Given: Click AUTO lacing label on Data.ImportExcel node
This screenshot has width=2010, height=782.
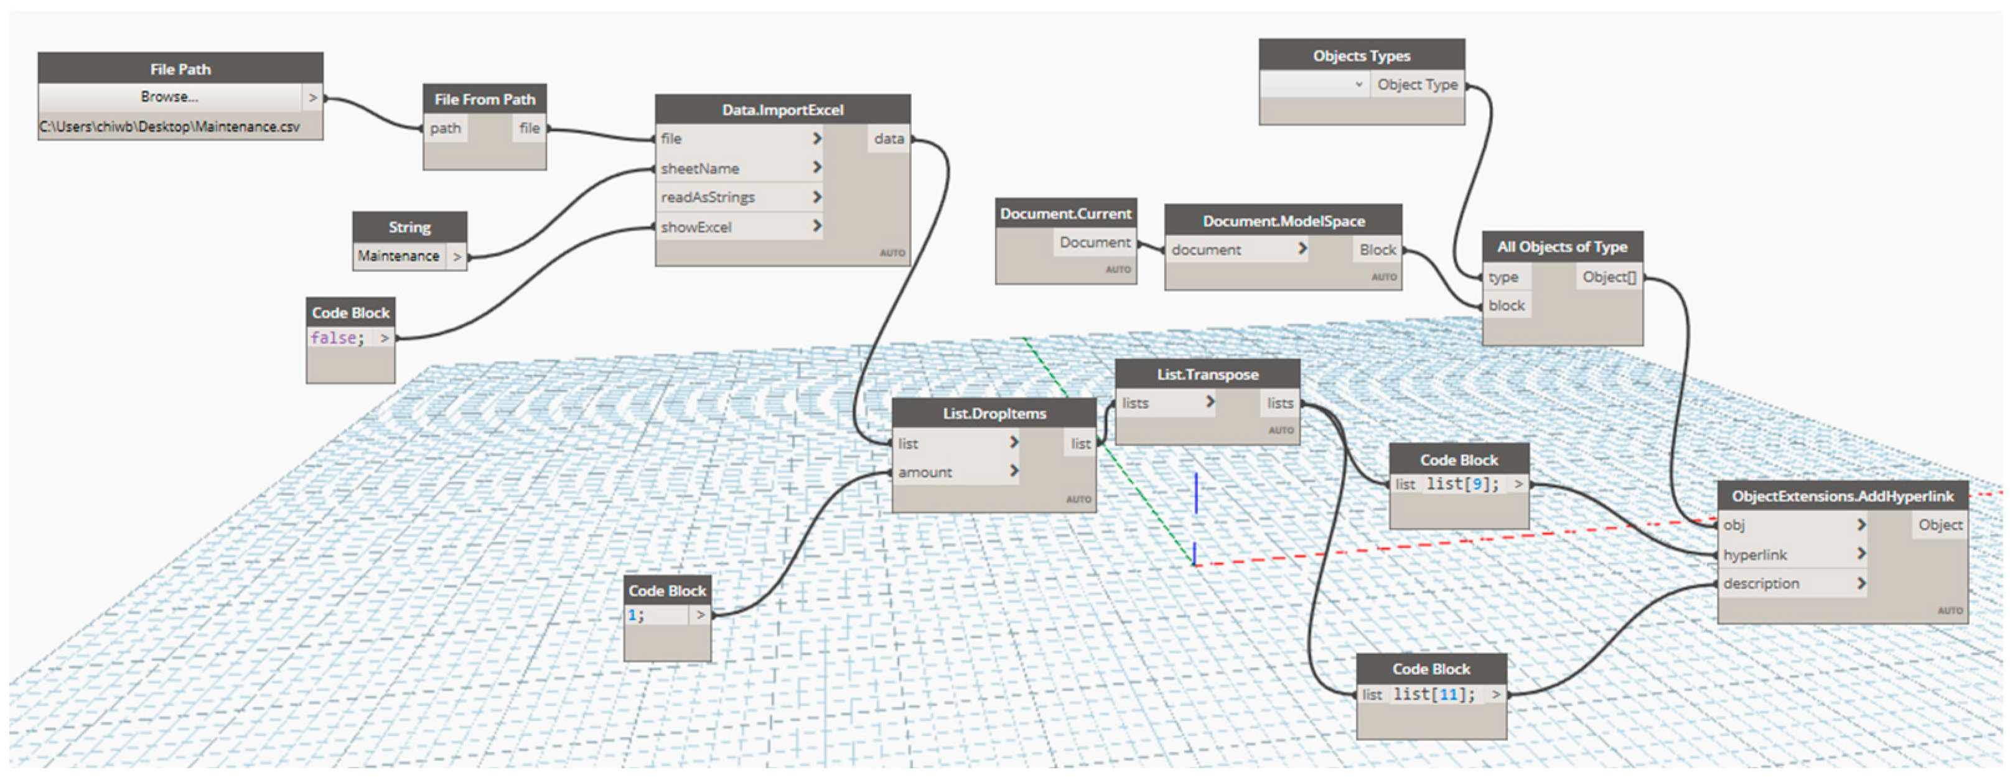Looking at the screenshot, I should (x=892, y=253).
